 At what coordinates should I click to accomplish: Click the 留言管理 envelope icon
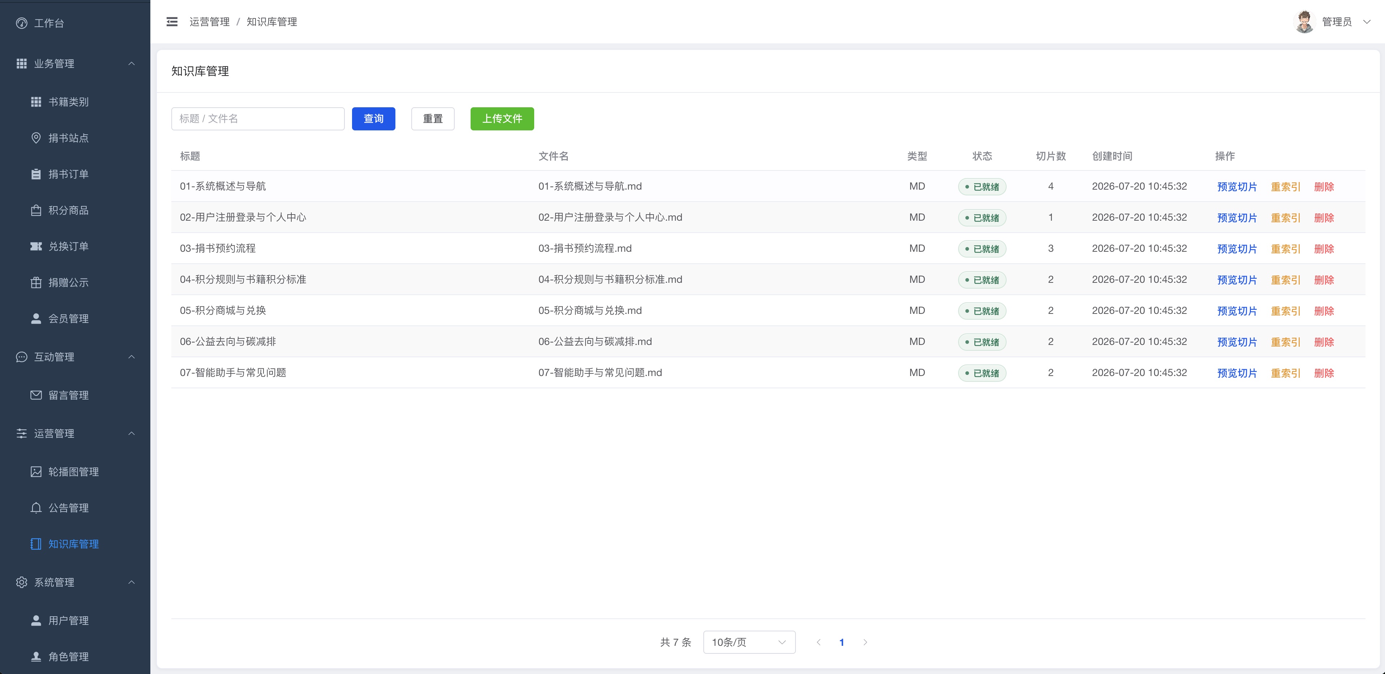[36, 395]
